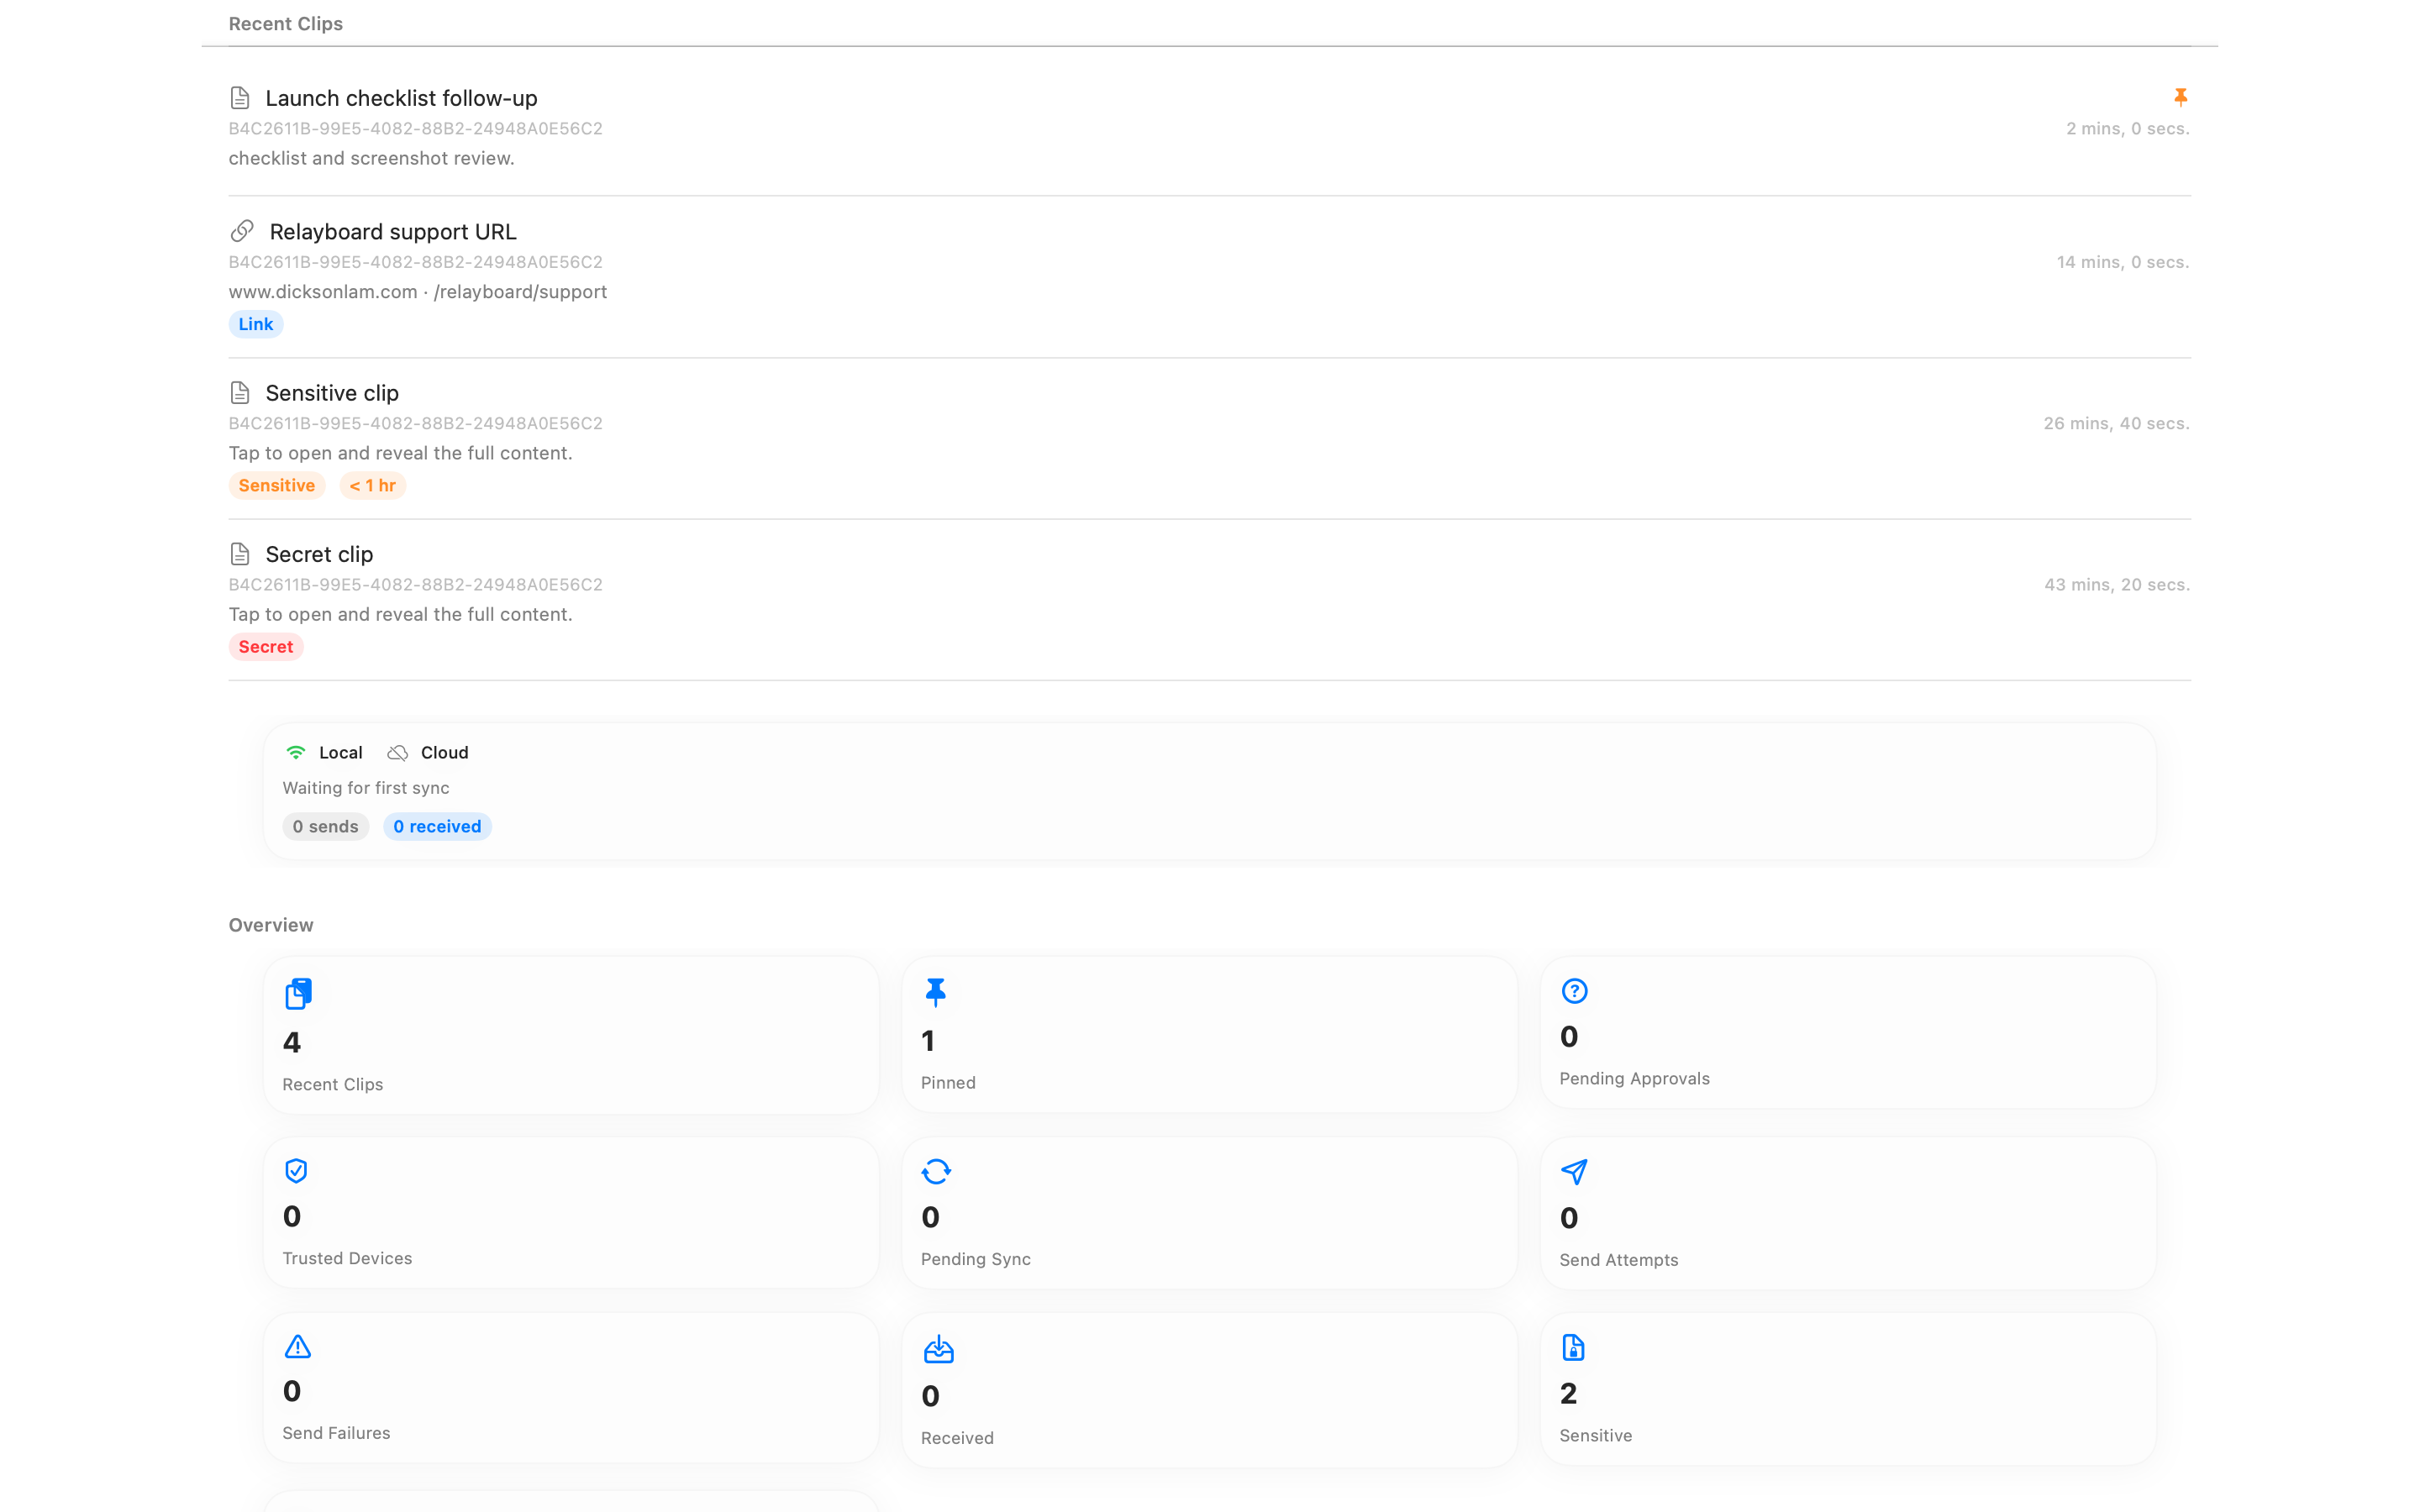Click the orange Sensitive tag
The image size is (2420, 1512).
(277, 485)
